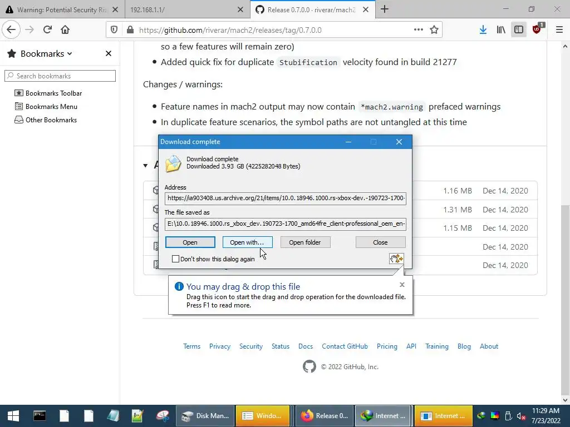The image size is (570, 427).
Task: Click the Open folder button
Action: (305, 242)
